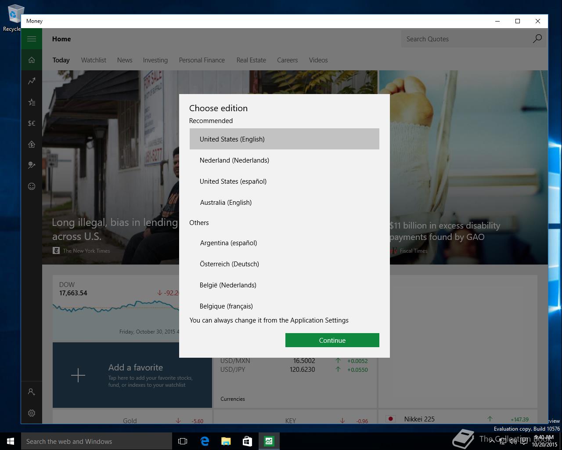This screenshot has width=562, height=450.
Task: Open the lending bias New York Times article
Action: click(111, 167)
